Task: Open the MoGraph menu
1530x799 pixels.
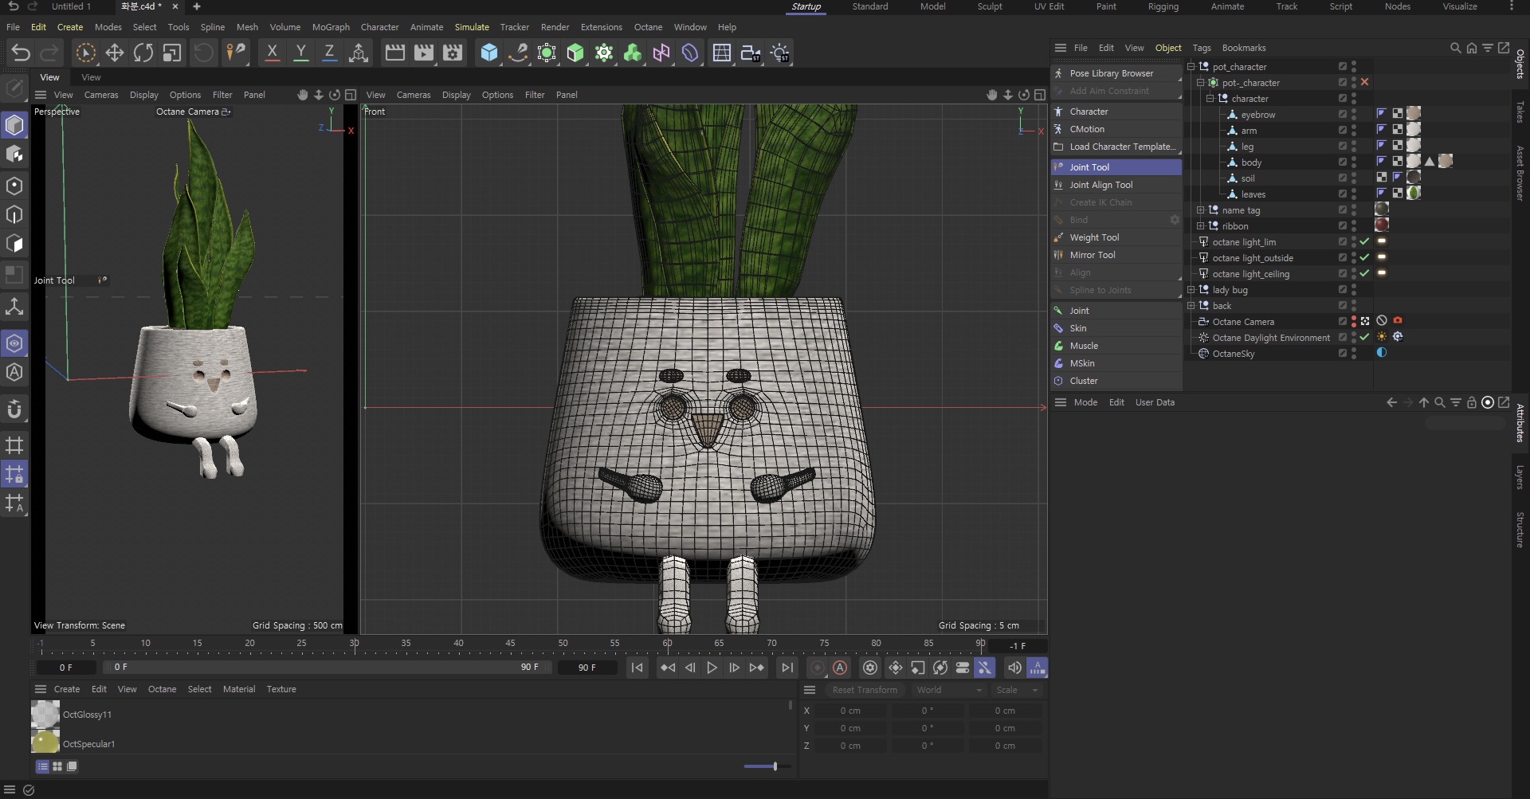Action: 331,27
